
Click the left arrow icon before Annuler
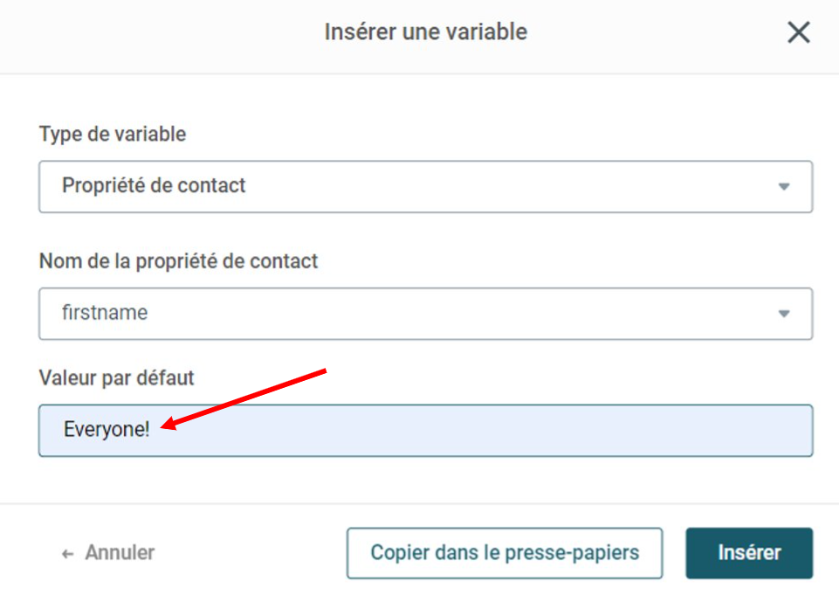pyautogui.click(x=67, y=554)
